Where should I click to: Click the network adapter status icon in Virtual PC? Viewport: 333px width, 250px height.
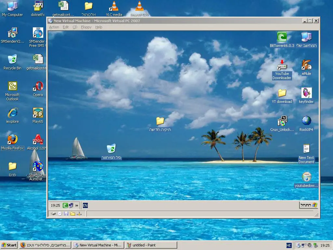(79, 214)
